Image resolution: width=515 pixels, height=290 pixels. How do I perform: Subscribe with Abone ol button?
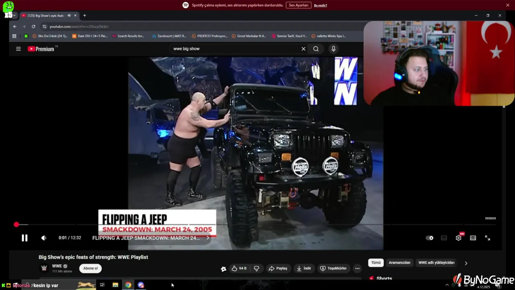(x=91, y=268)
